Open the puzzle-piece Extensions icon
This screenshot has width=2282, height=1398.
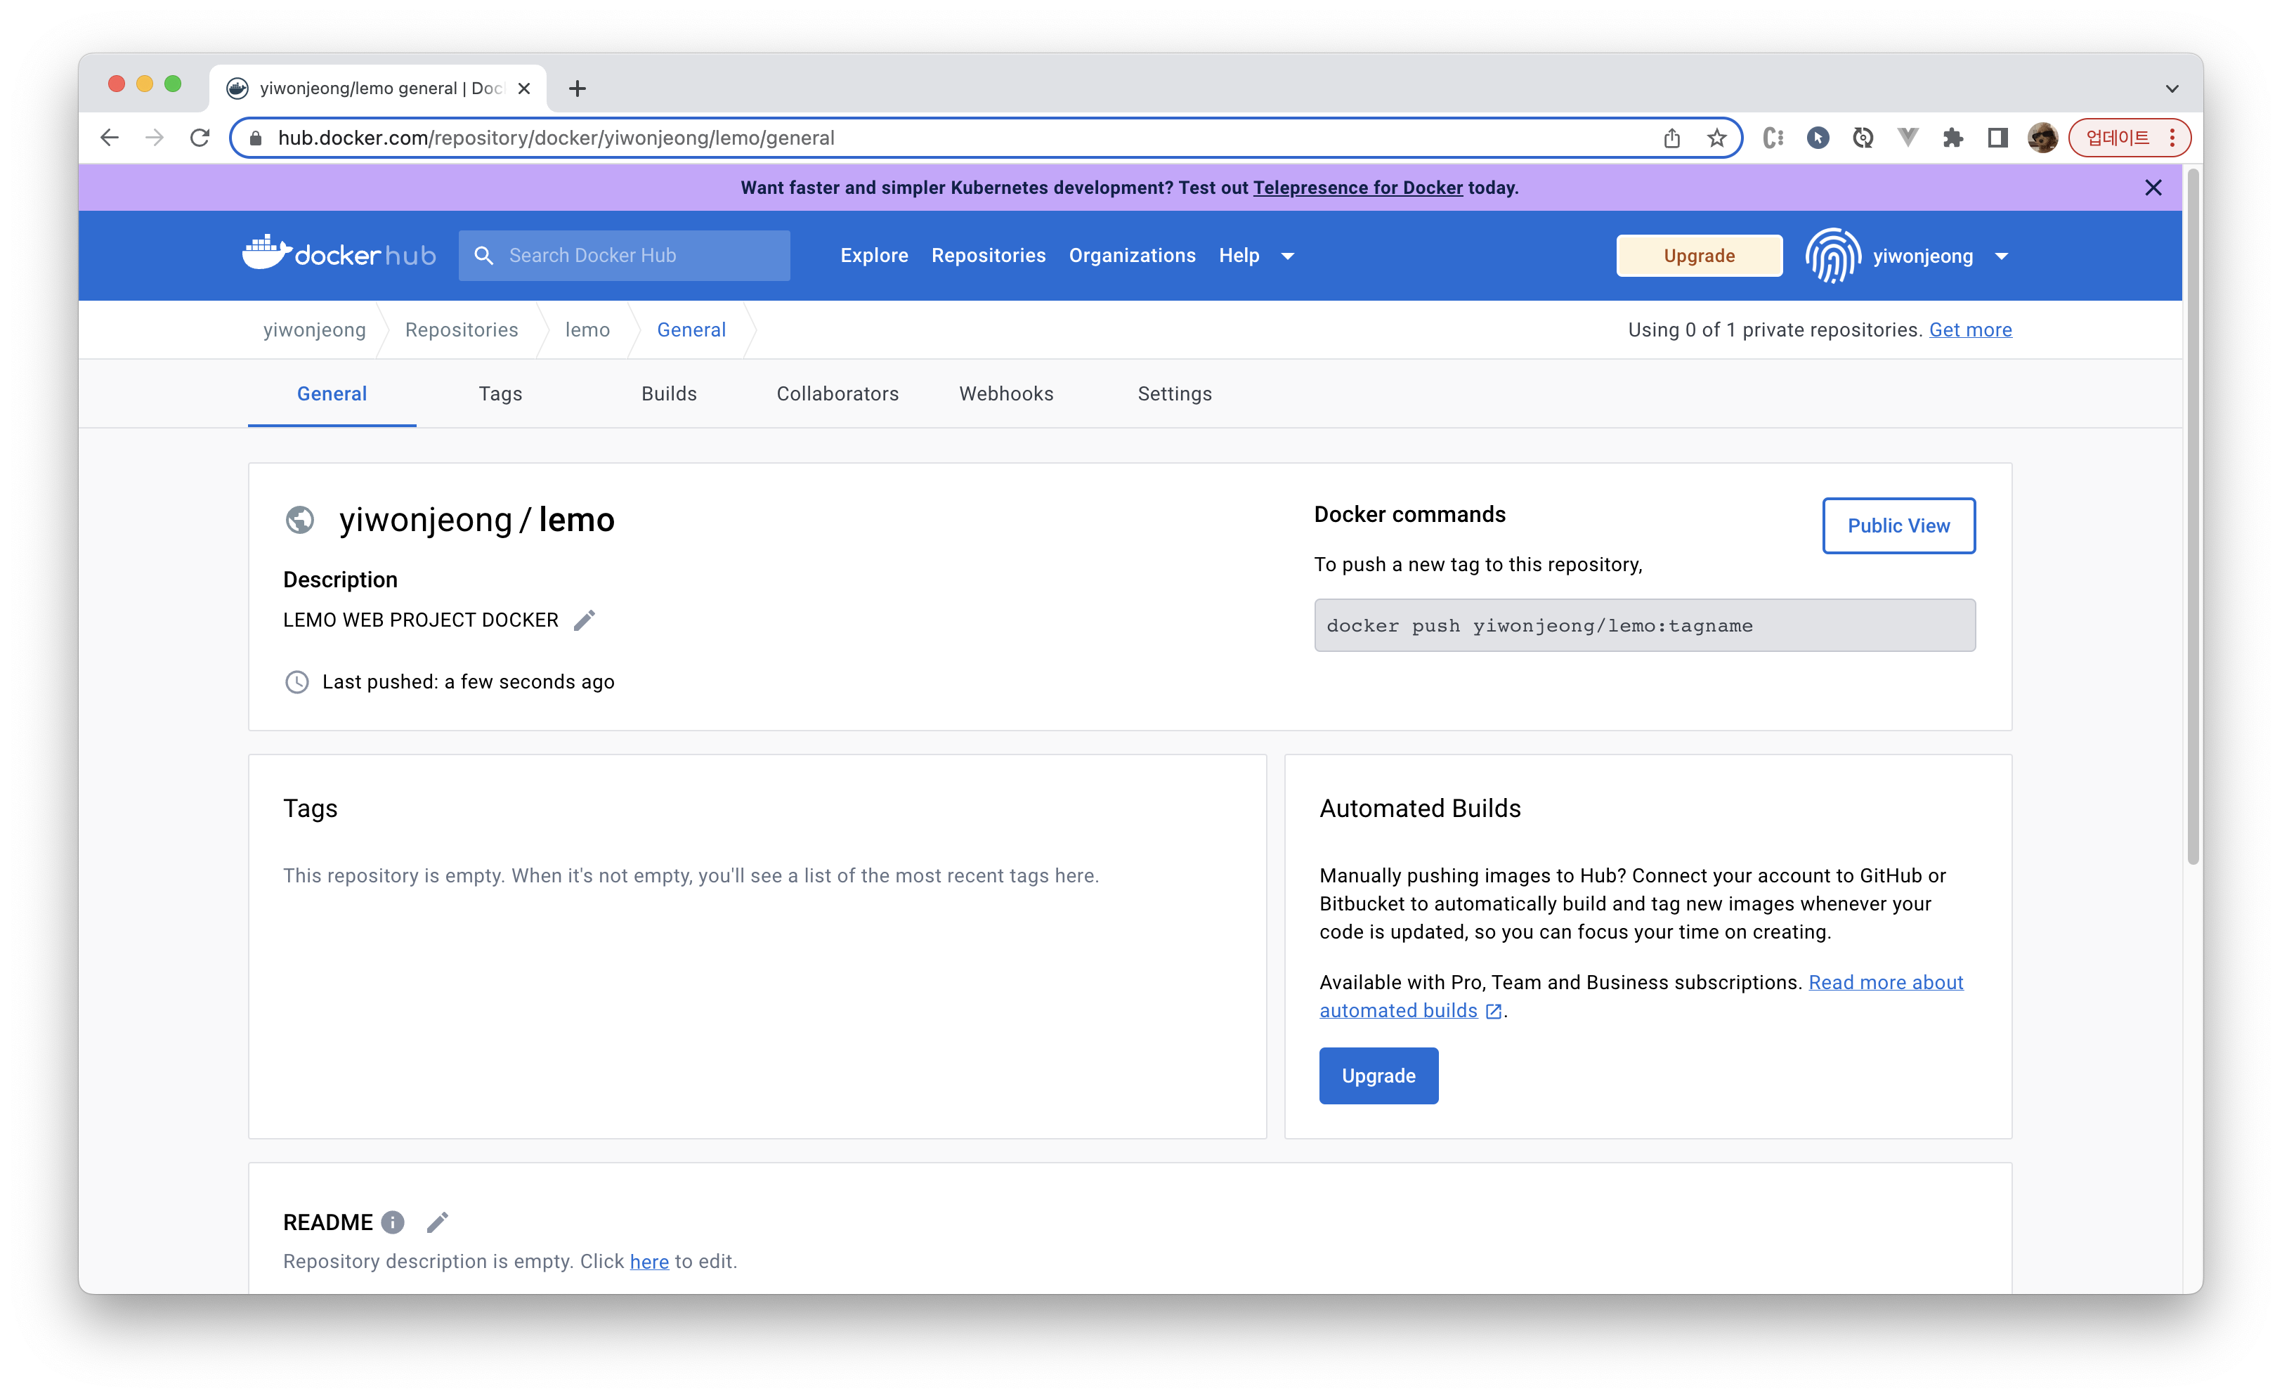(x=1953, y=138)
